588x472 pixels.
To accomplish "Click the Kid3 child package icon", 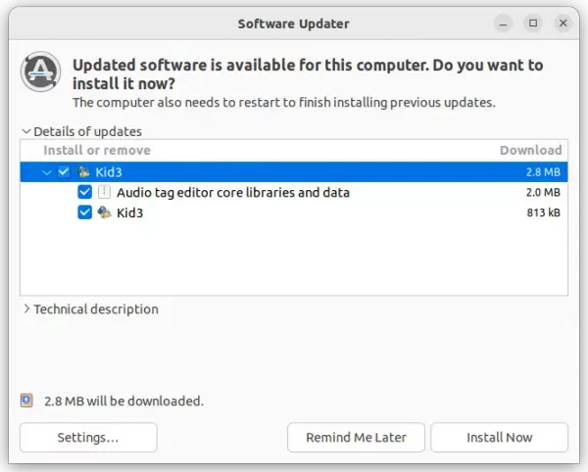I will point(104,212).
